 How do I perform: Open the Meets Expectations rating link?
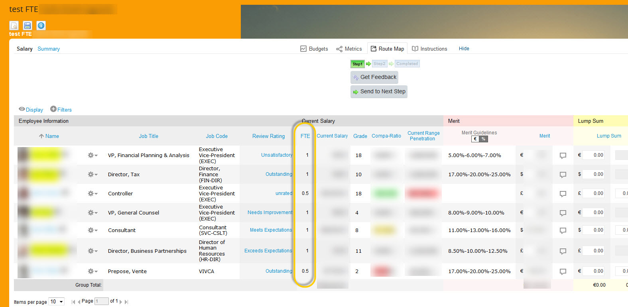click(271, 230)
